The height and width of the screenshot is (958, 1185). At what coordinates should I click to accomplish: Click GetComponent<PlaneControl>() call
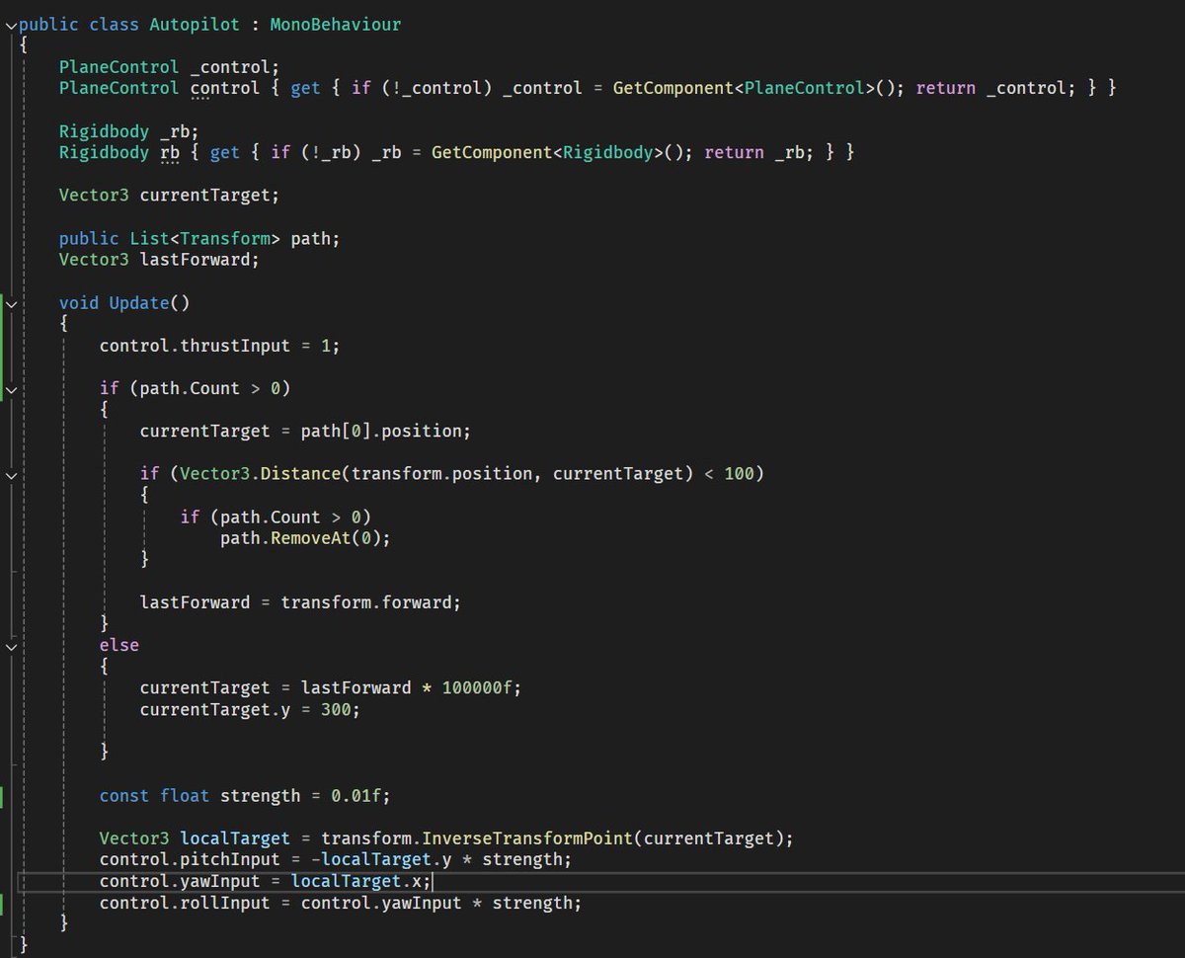tap(759, 88)
